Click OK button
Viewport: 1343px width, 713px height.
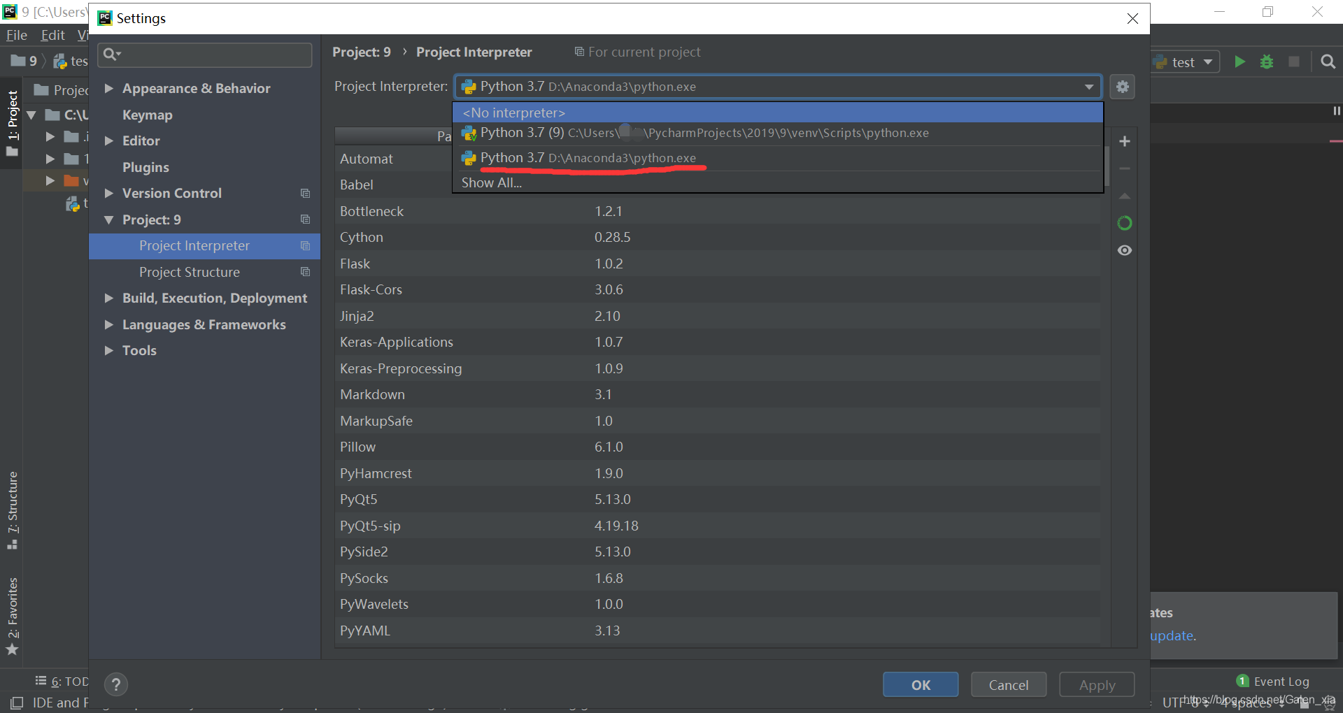(x=921, y=685)
